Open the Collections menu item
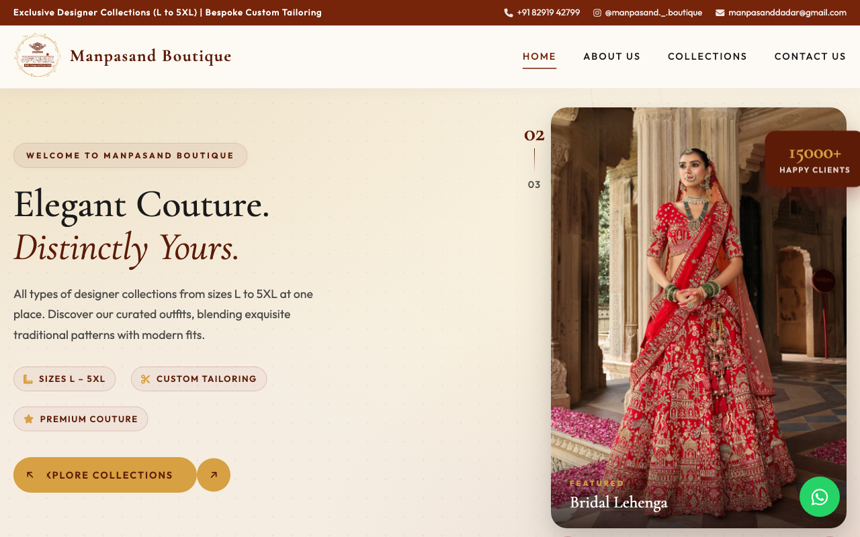The image size is (860, 537). (x=707, y=56)
